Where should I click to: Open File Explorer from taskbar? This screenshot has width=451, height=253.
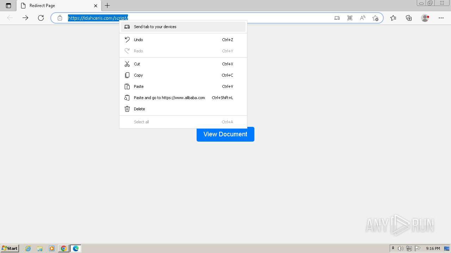(x=40, y=248)
